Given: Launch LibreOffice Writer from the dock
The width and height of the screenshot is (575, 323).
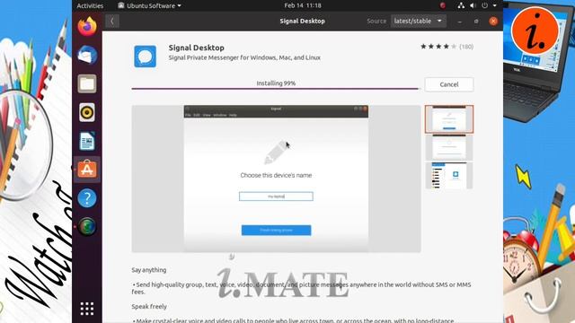Looking at the screenshot, I should 87,141.
